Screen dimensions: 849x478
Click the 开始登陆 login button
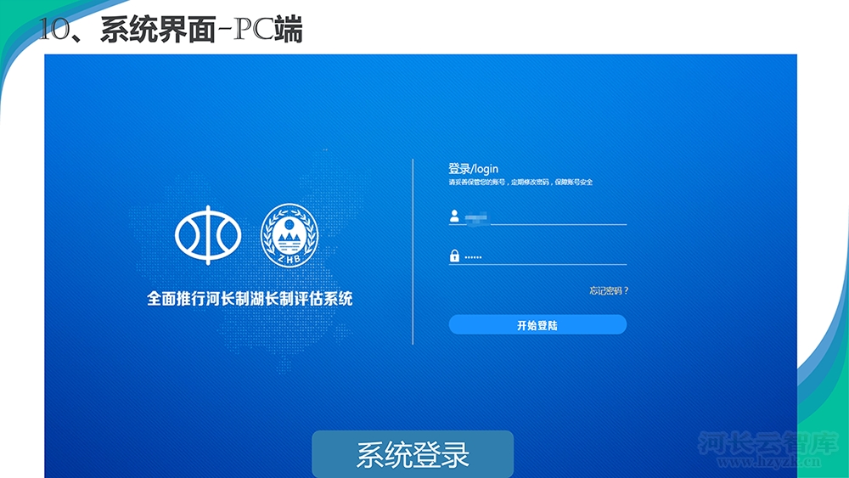(537, 325)
